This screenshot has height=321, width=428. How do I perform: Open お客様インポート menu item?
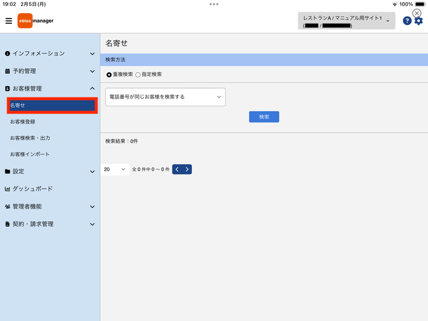coord(30,154)
